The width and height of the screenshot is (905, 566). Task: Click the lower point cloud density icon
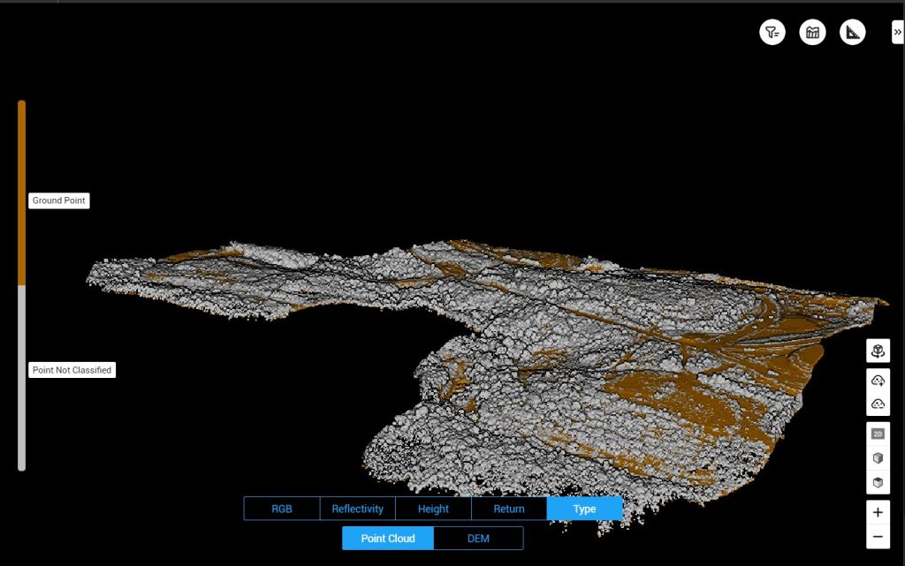point(878,404)
